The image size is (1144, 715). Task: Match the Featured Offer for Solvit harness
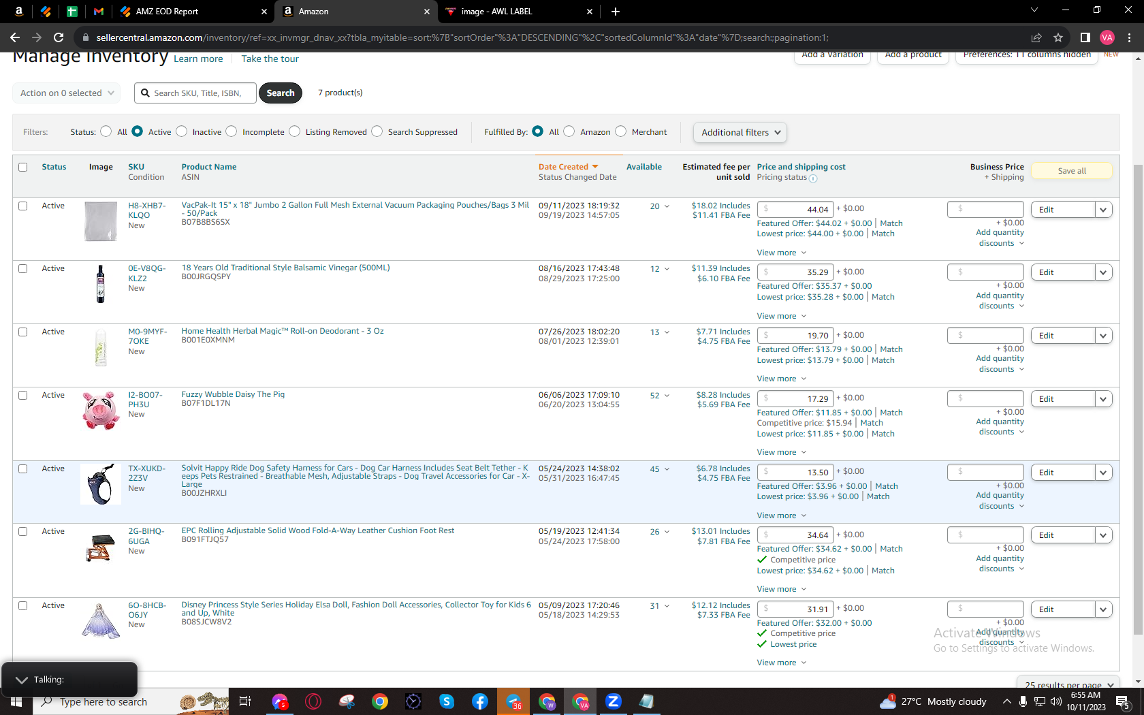coord(887,486)
